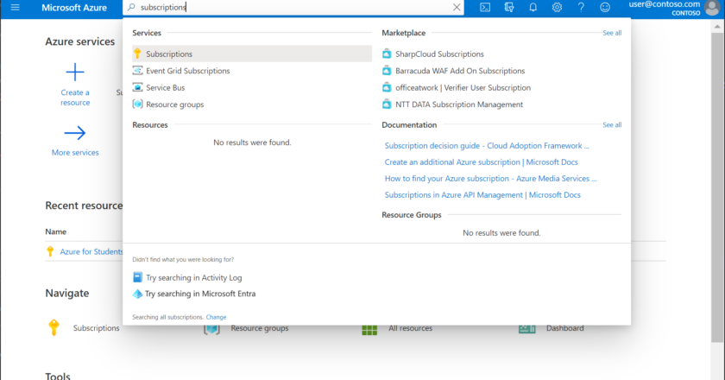Click inside the subscriptions search field
The image size is (725, 380).
click(293, 8)
